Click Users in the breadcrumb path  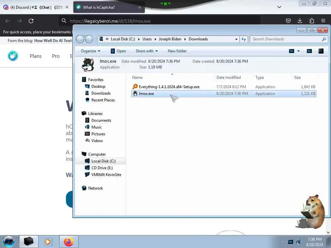pyautogui.click(x=147, y=39)
